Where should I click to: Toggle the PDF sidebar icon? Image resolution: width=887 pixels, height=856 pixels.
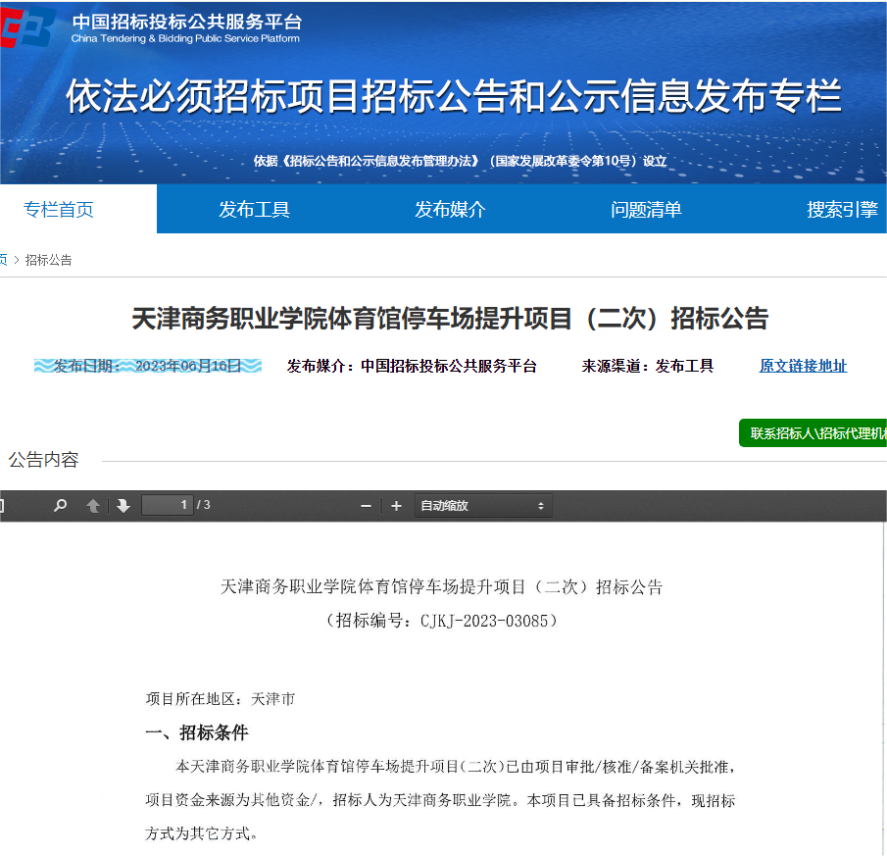point(3,506)
